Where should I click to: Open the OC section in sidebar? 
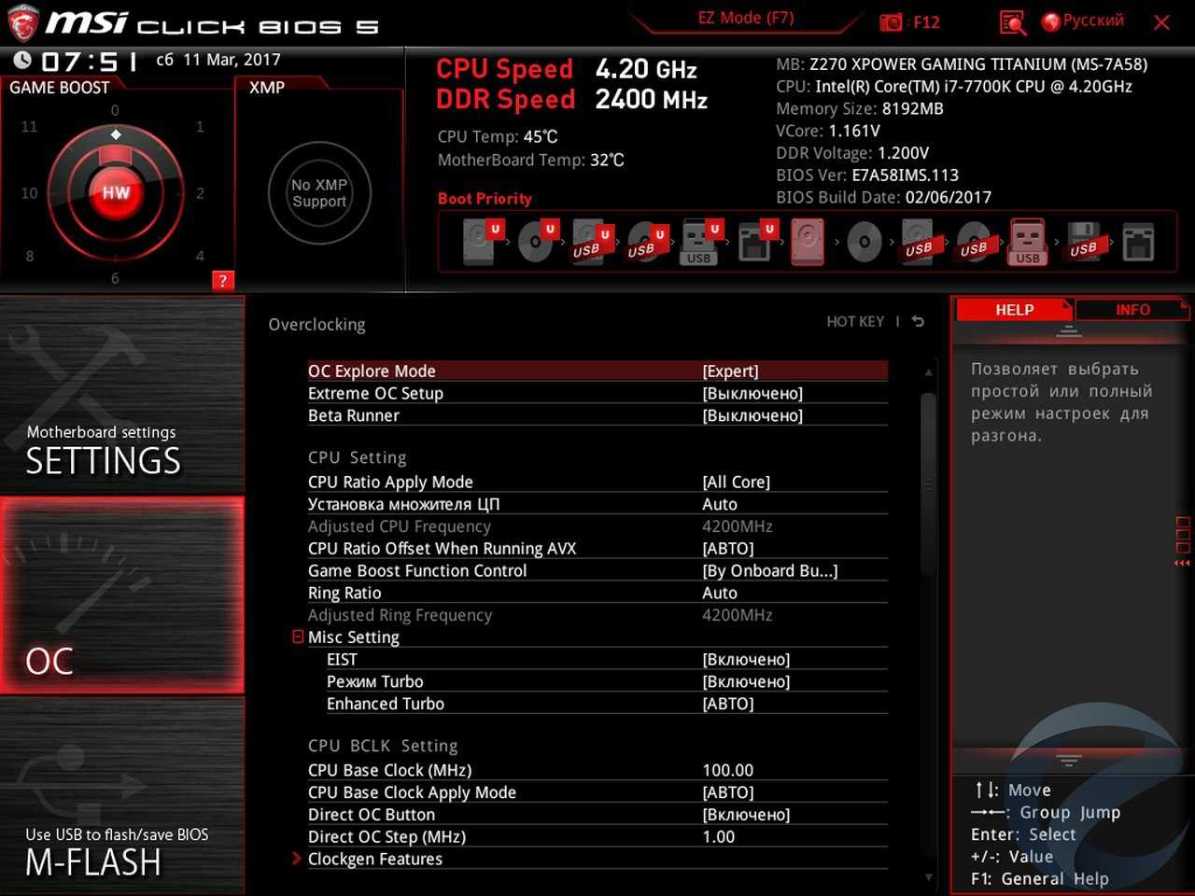(x=122, y=595)
